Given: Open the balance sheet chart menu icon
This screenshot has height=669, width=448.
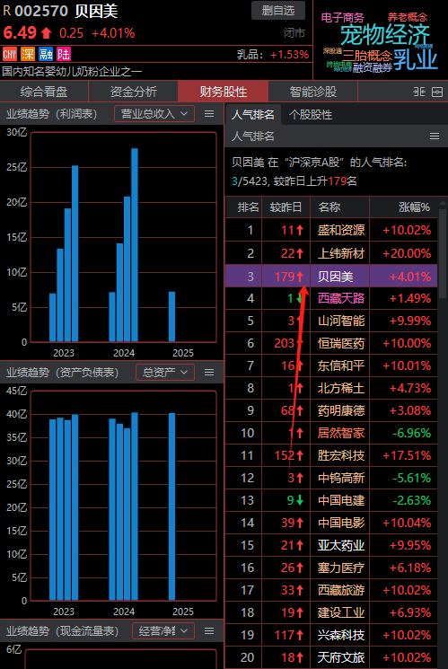Looking at the screenshot, I should [209, 373].
